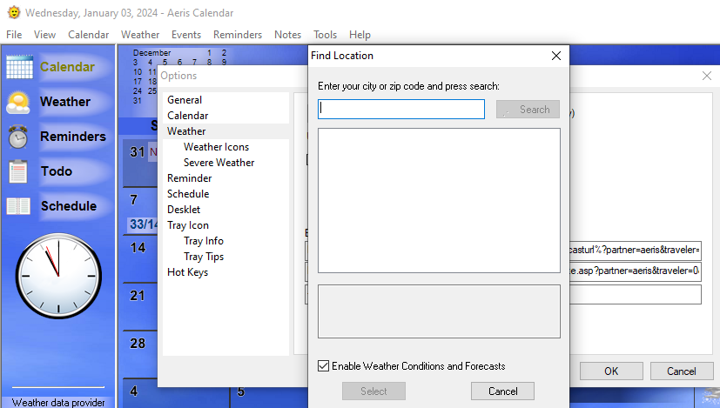This screenshot has height=408, width=720.
Task: Select Tray Tips in the Options tree
Action: 204,257
